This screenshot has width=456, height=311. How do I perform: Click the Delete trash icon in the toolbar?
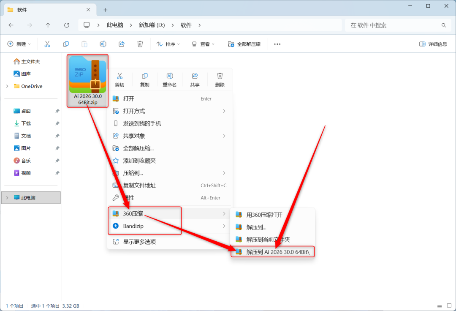pyautogui.click(x=140, y=44)
